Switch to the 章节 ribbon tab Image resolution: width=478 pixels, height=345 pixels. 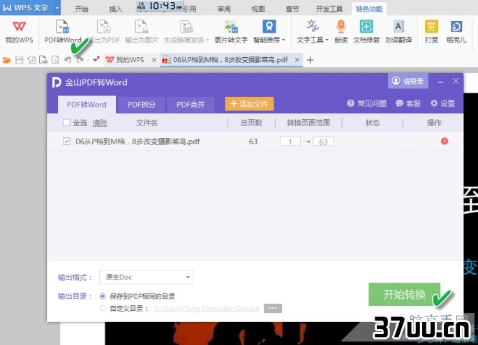coord(292,9)
